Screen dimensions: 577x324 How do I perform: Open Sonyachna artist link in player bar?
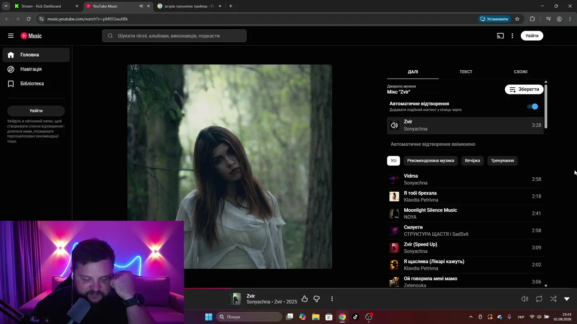point(258,302)
